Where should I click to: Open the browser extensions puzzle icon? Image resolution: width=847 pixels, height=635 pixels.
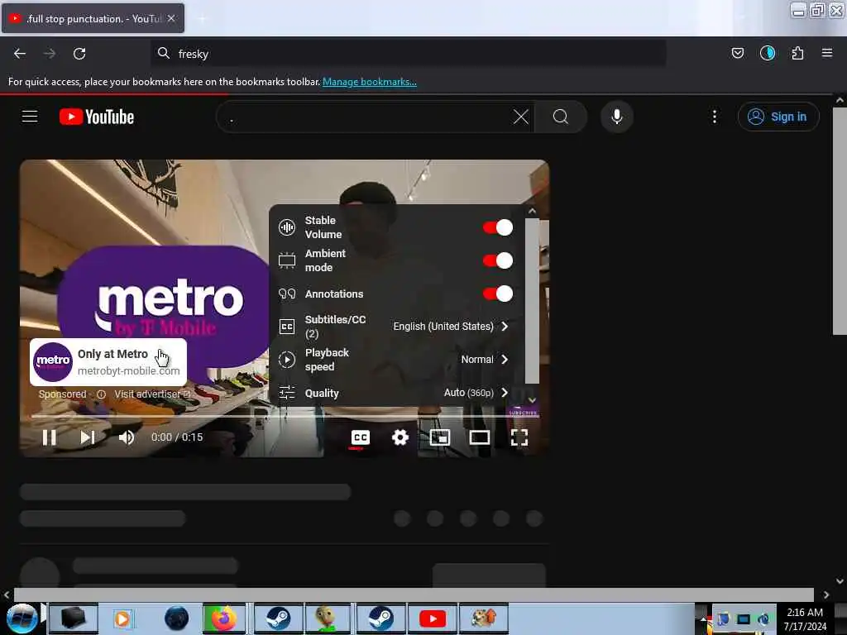point(797,53)
